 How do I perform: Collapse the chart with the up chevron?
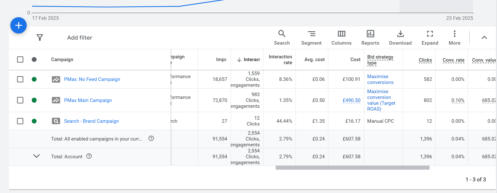(484, 38)
